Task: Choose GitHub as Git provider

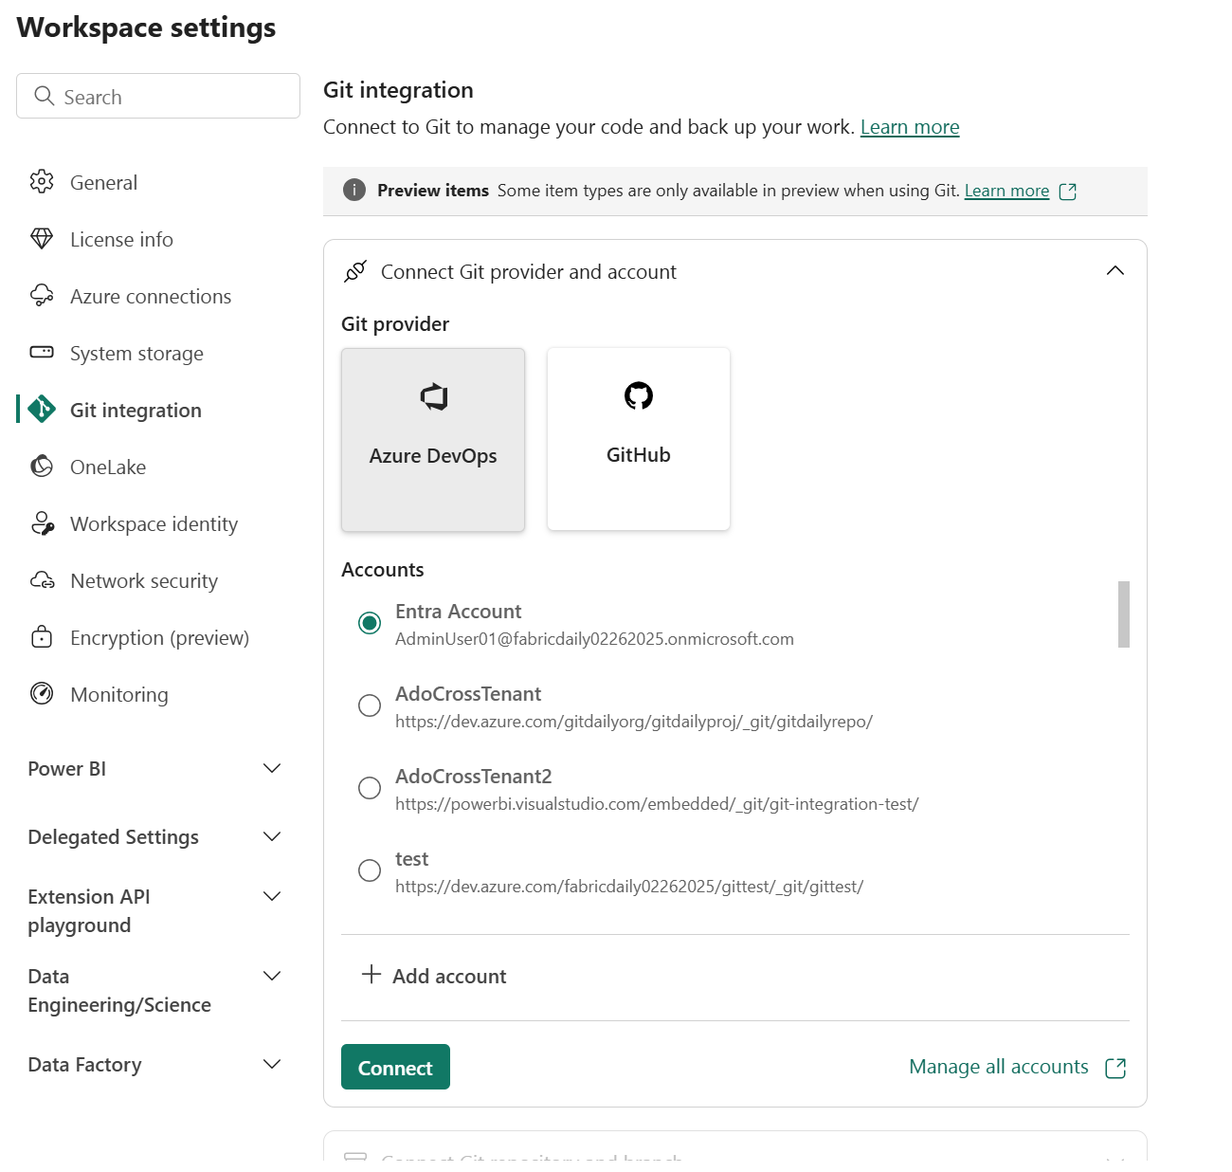Action: (x=639, y=439)
